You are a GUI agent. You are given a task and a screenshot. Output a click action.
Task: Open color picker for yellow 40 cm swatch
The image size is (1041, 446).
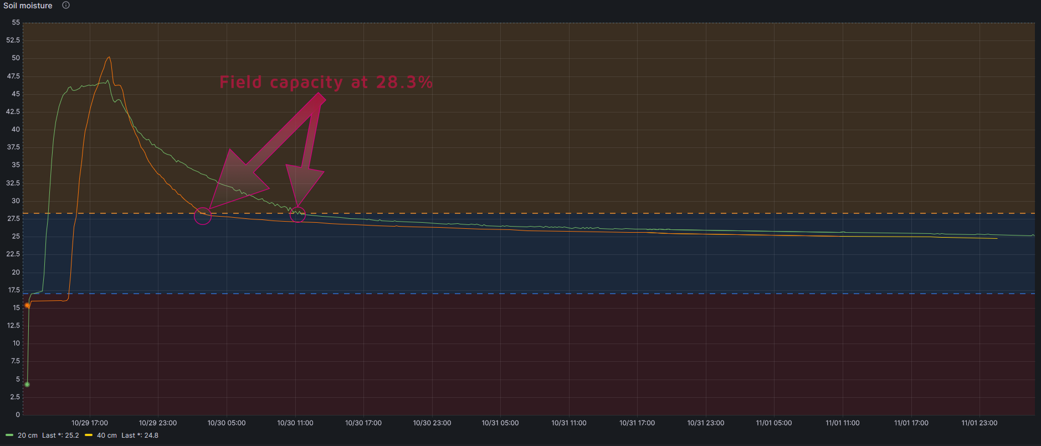tap(89, 435)
